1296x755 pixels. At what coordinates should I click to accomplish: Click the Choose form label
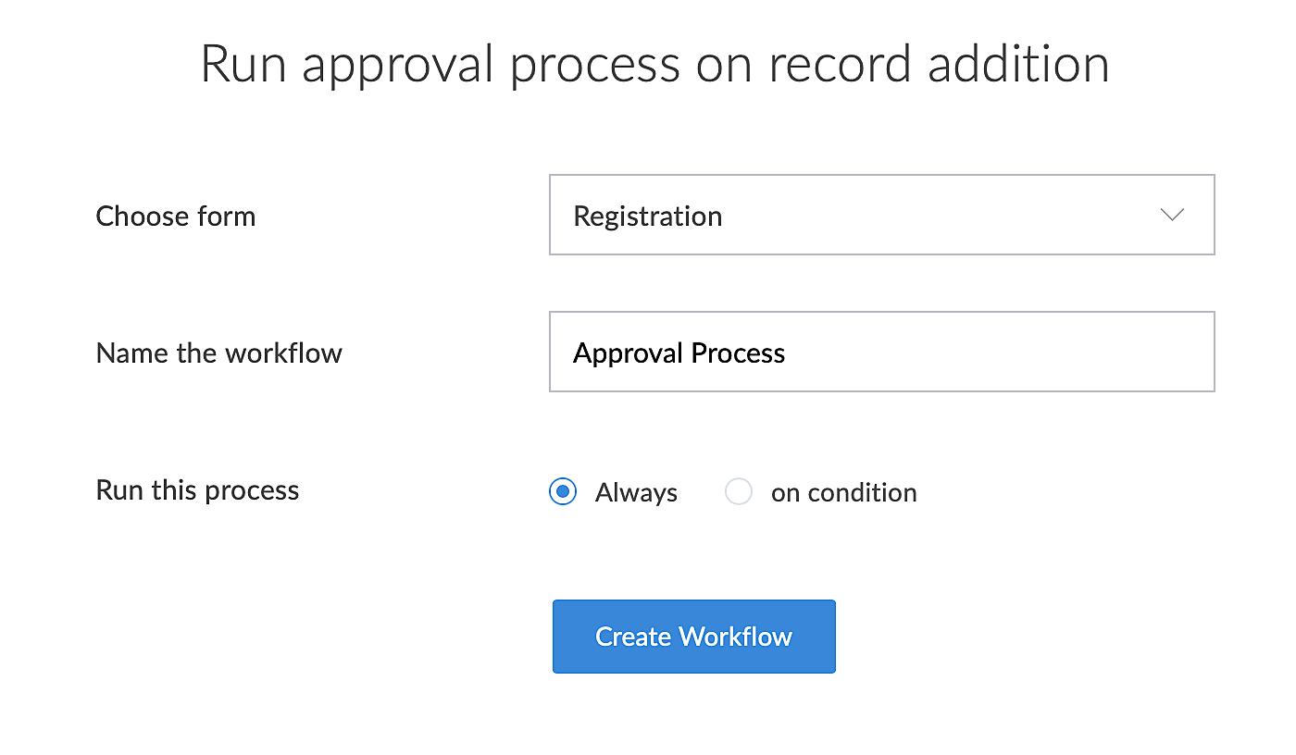(176, 217)
